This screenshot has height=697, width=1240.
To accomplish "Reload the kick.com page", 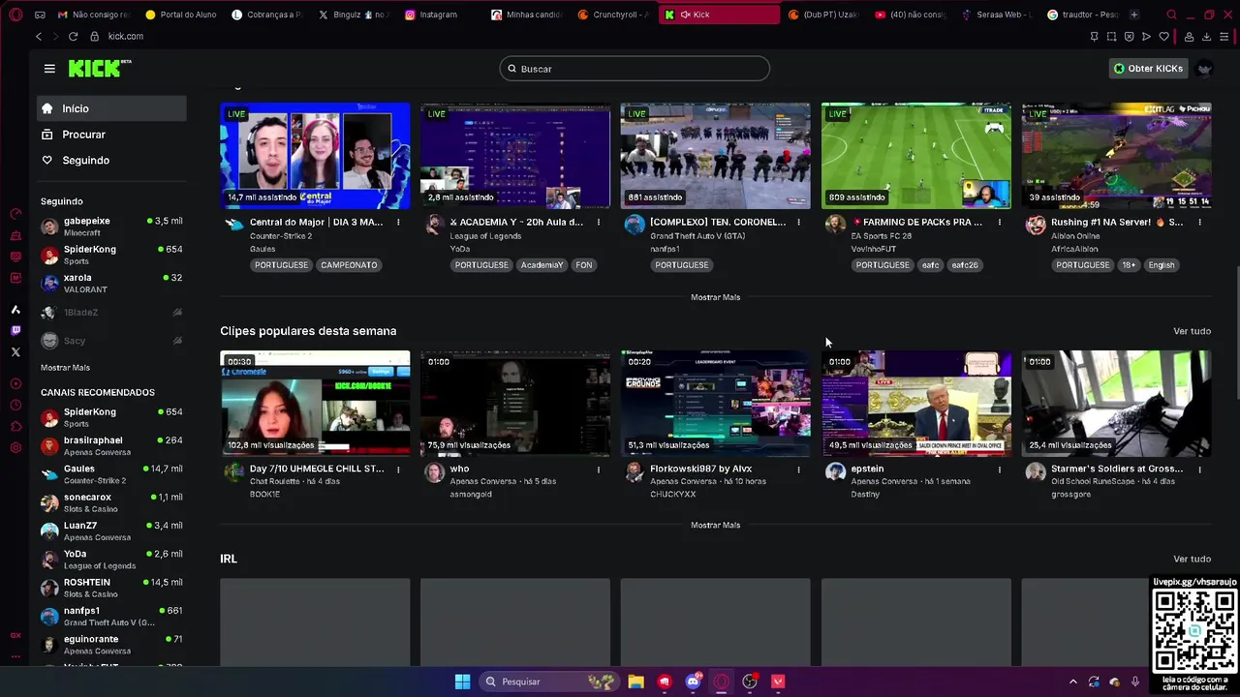I will coord(73,36).
